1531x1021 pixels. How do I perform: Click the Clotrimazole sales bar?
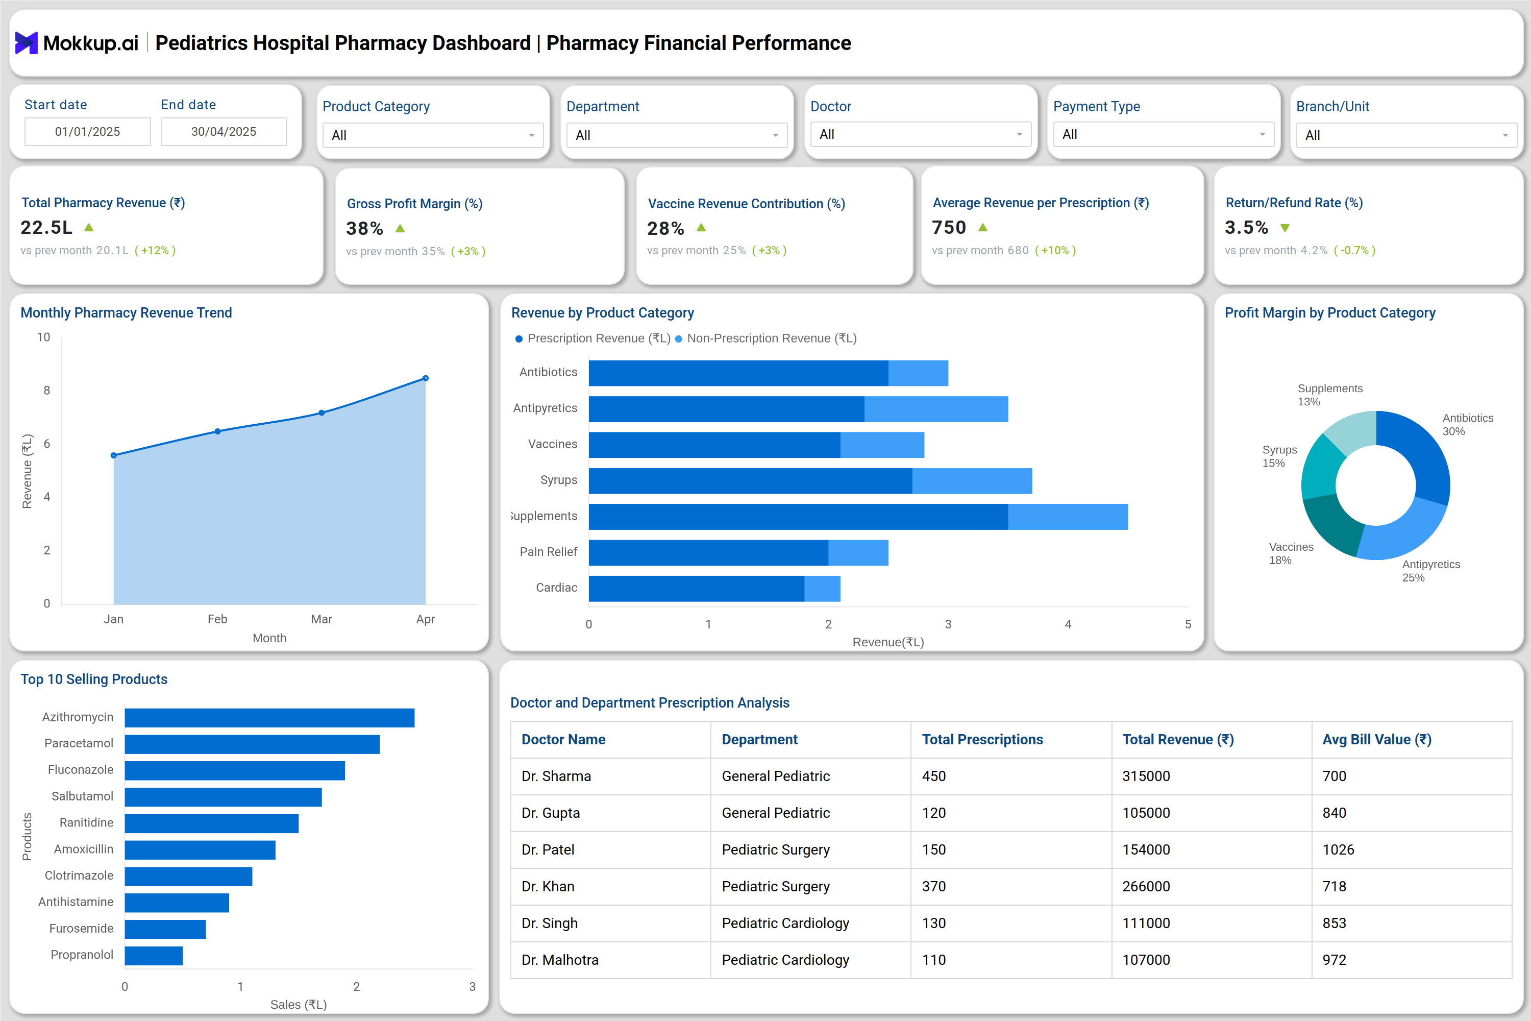188,876
